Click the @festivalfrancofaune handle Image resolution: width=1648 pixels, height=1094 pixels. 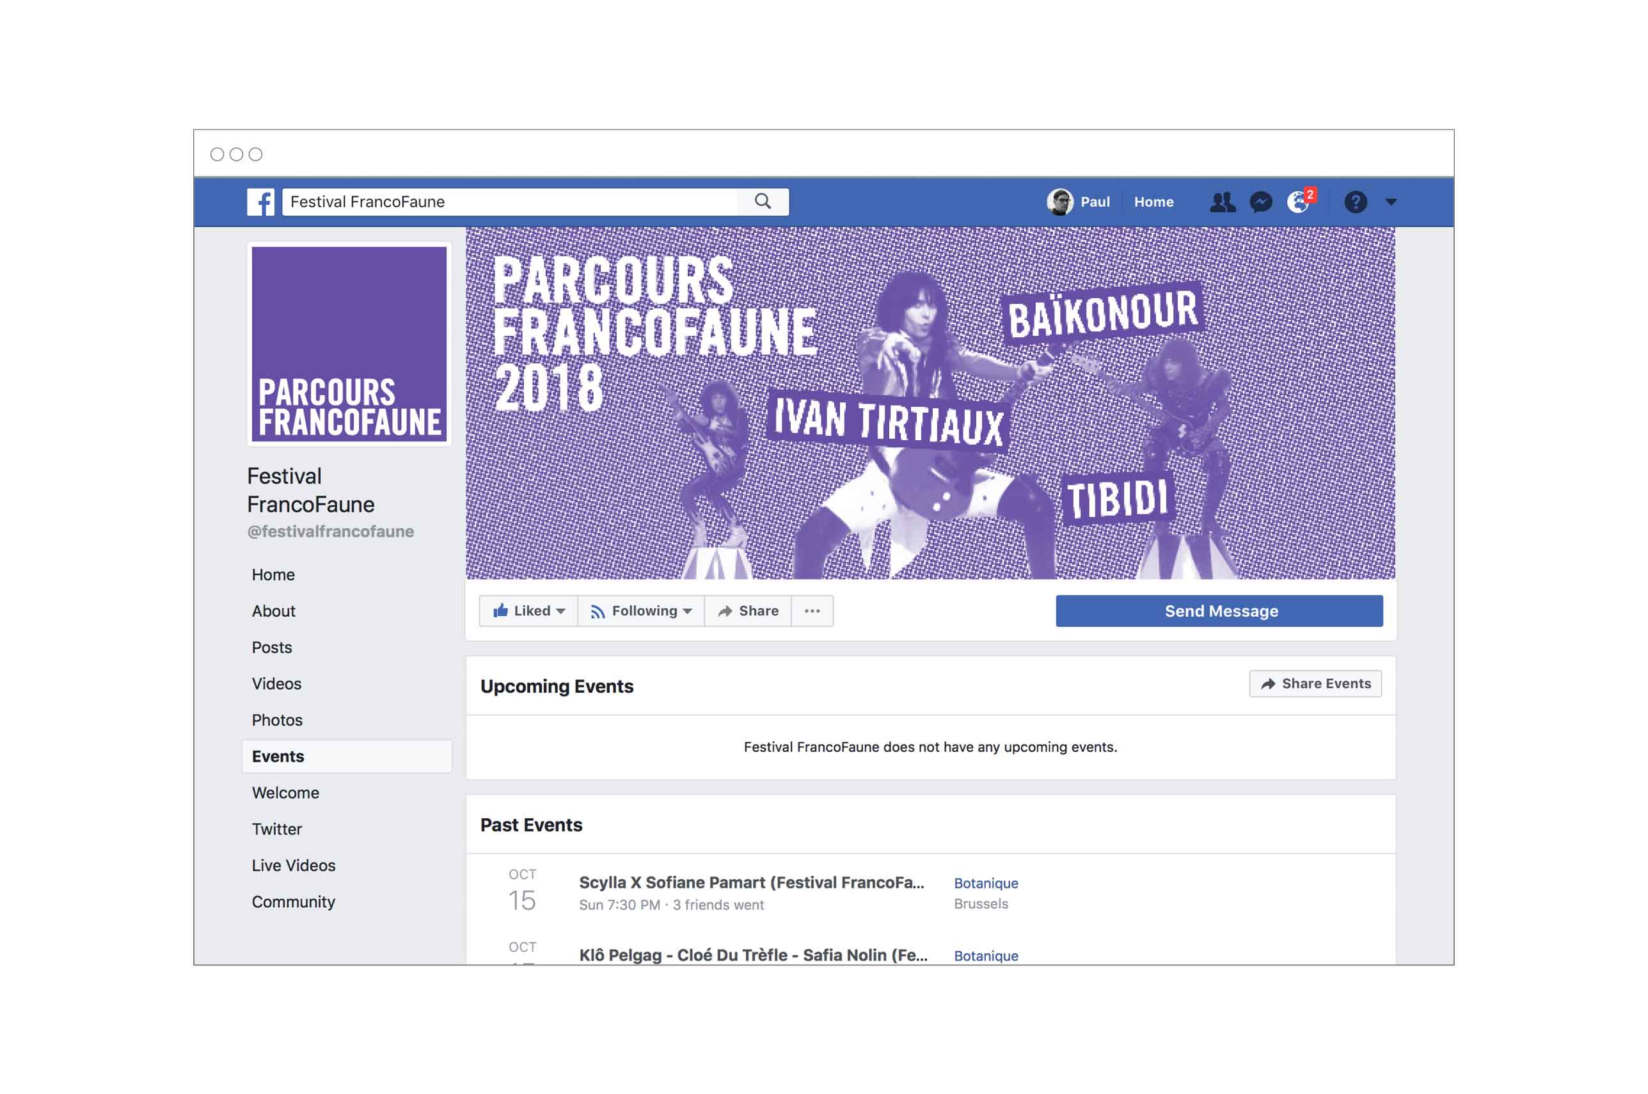coord(330,532)
